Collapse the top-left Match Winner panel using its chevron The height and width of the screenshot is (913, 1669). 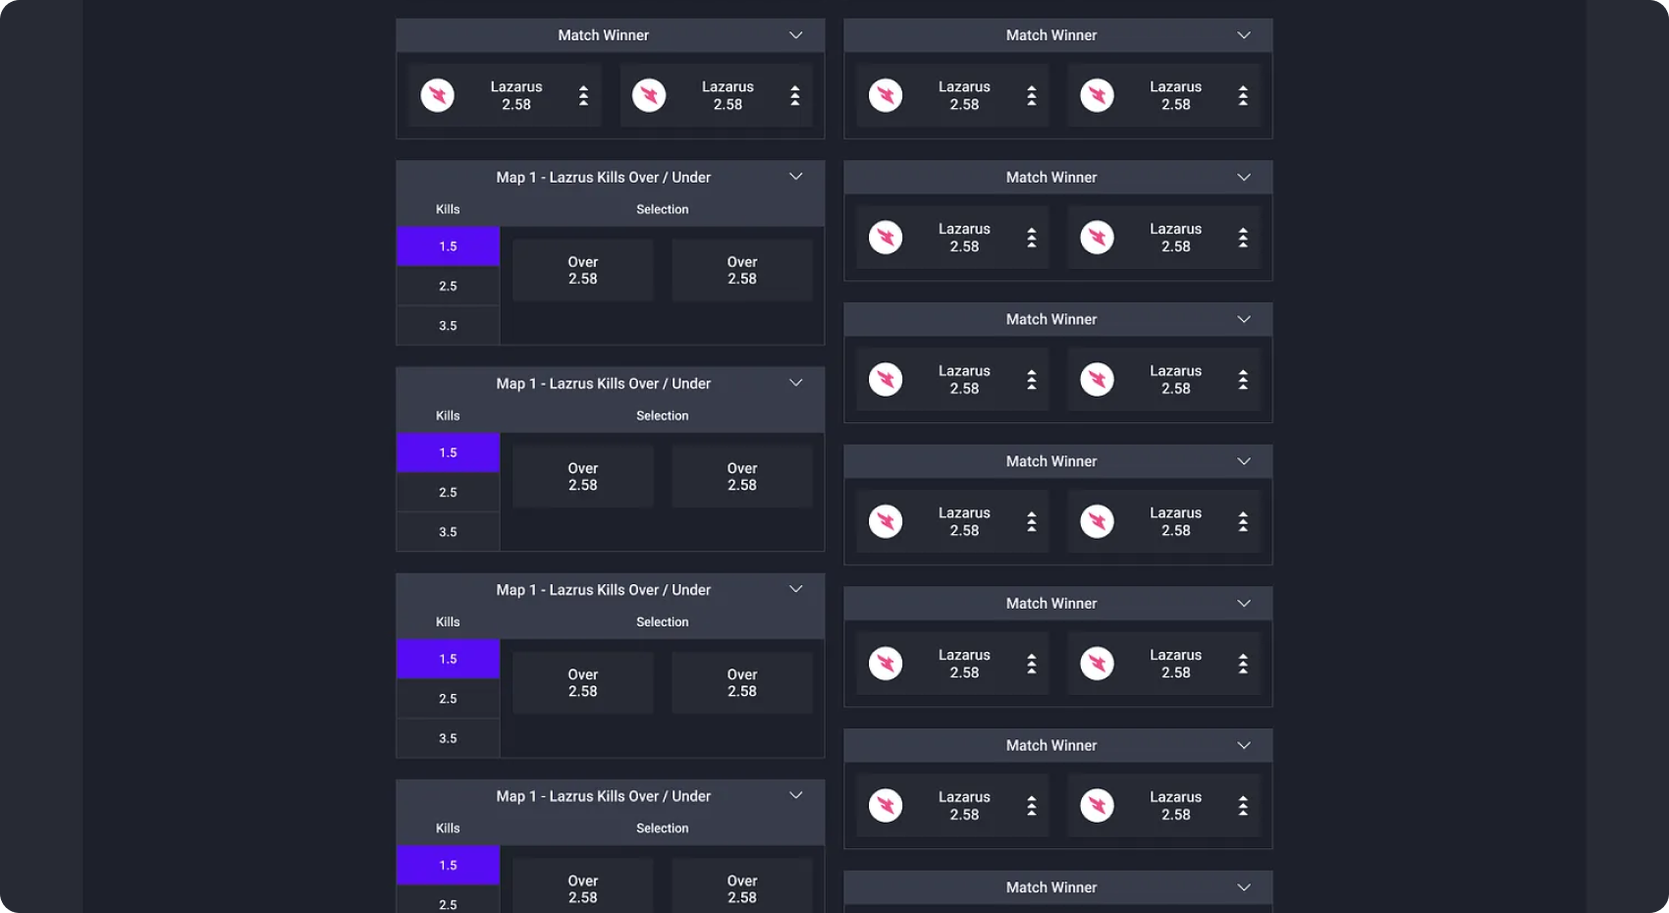[795, 34]
